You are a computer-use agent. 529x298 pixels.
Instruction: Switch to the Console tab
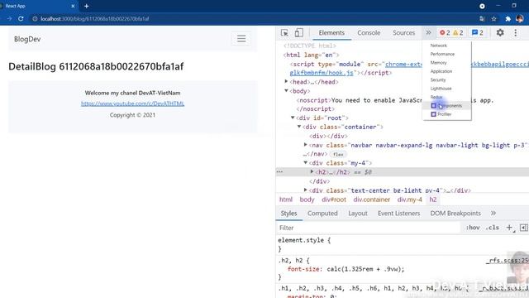(369, 33)
